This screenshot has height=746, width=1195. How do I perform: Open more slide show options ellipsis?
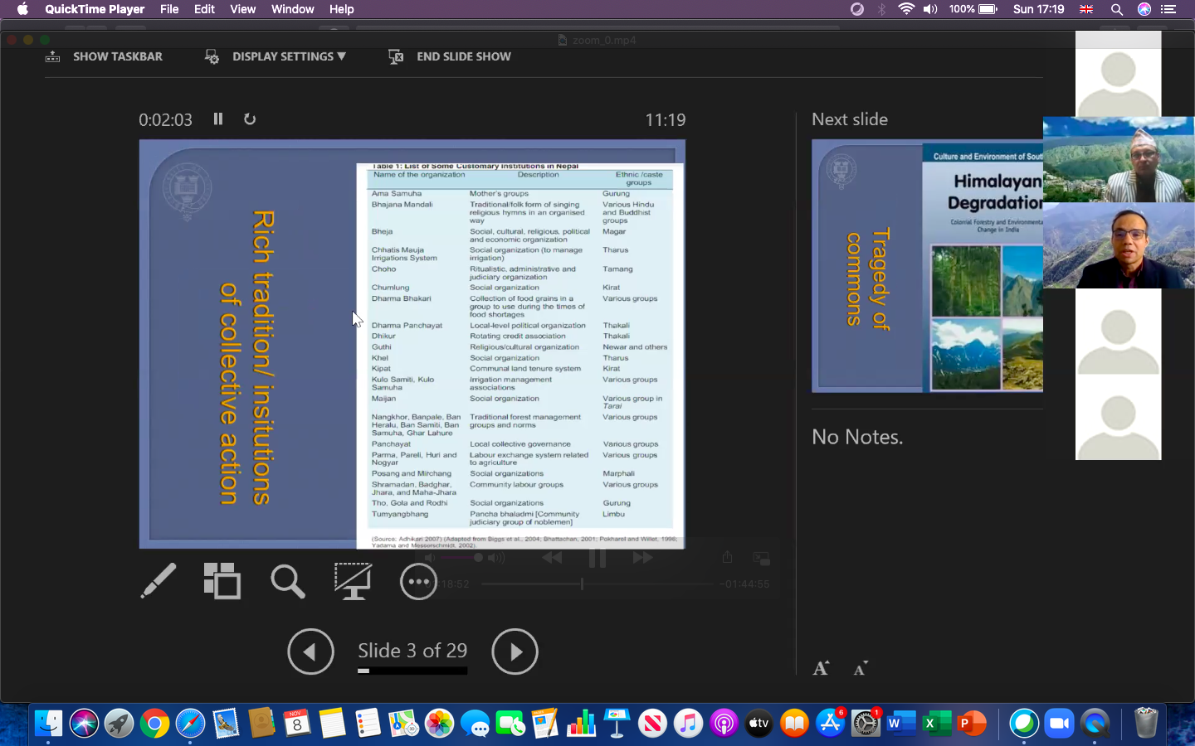[x=418, y=582]
